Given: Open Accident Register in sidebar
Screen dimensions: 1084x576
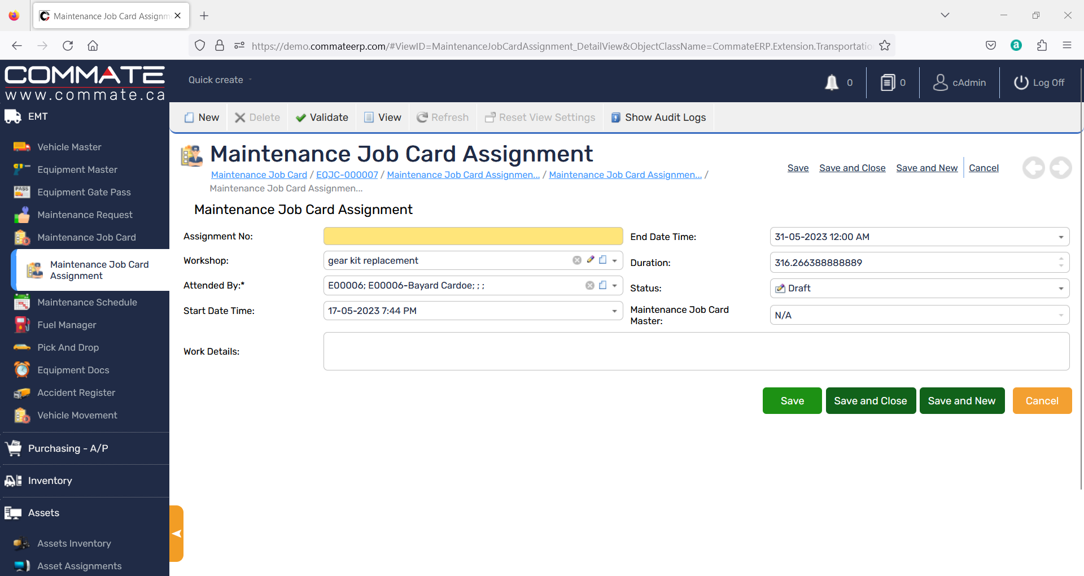Looking at the screenshot, I should pos(76,392).
